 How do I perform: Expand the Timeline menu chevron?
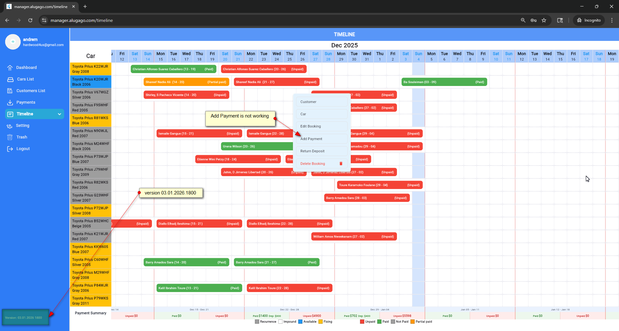pos(59,114)
